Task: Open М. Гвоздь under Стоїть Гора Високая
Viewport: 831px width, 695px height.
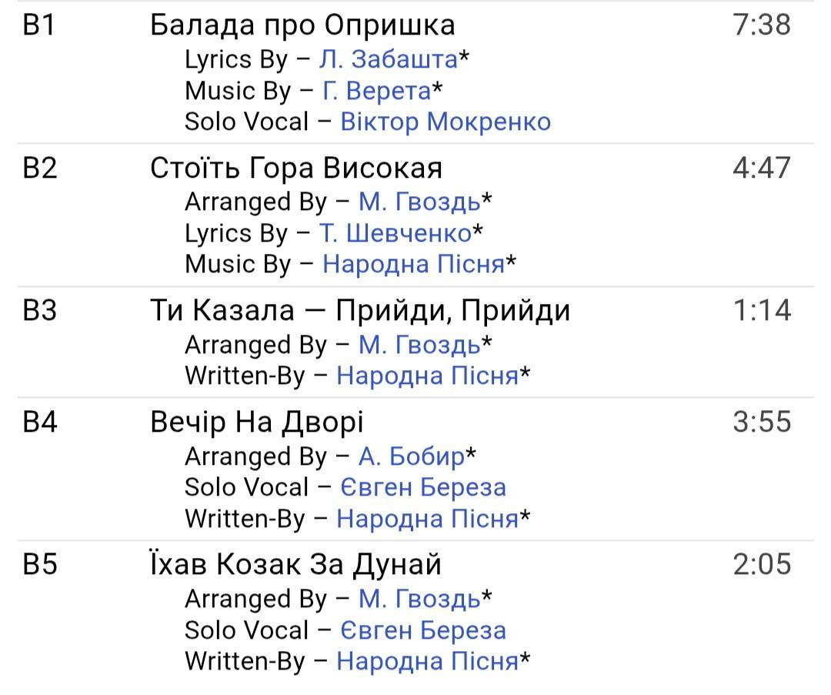Action: pos(419,202)
